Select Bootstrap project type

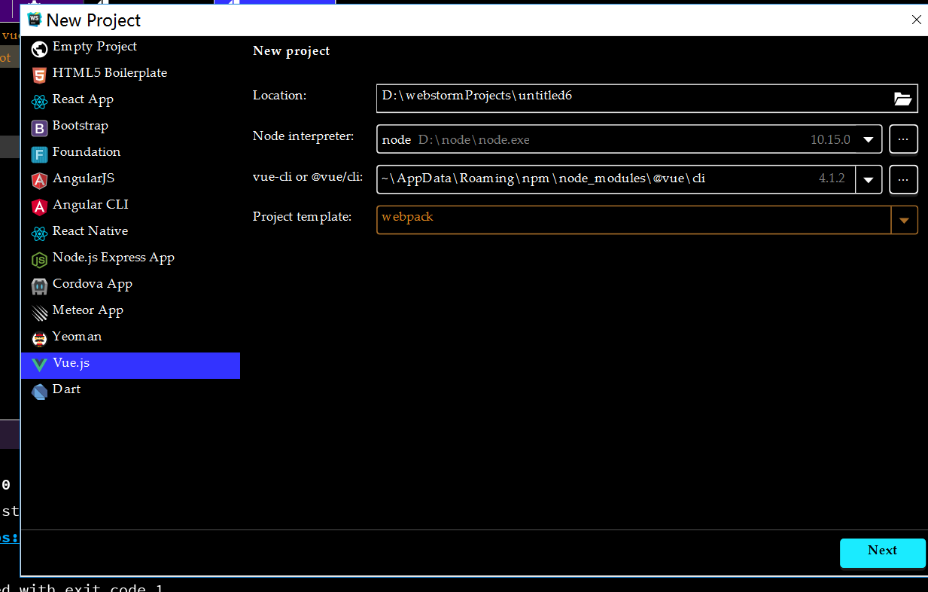(131, 128)
